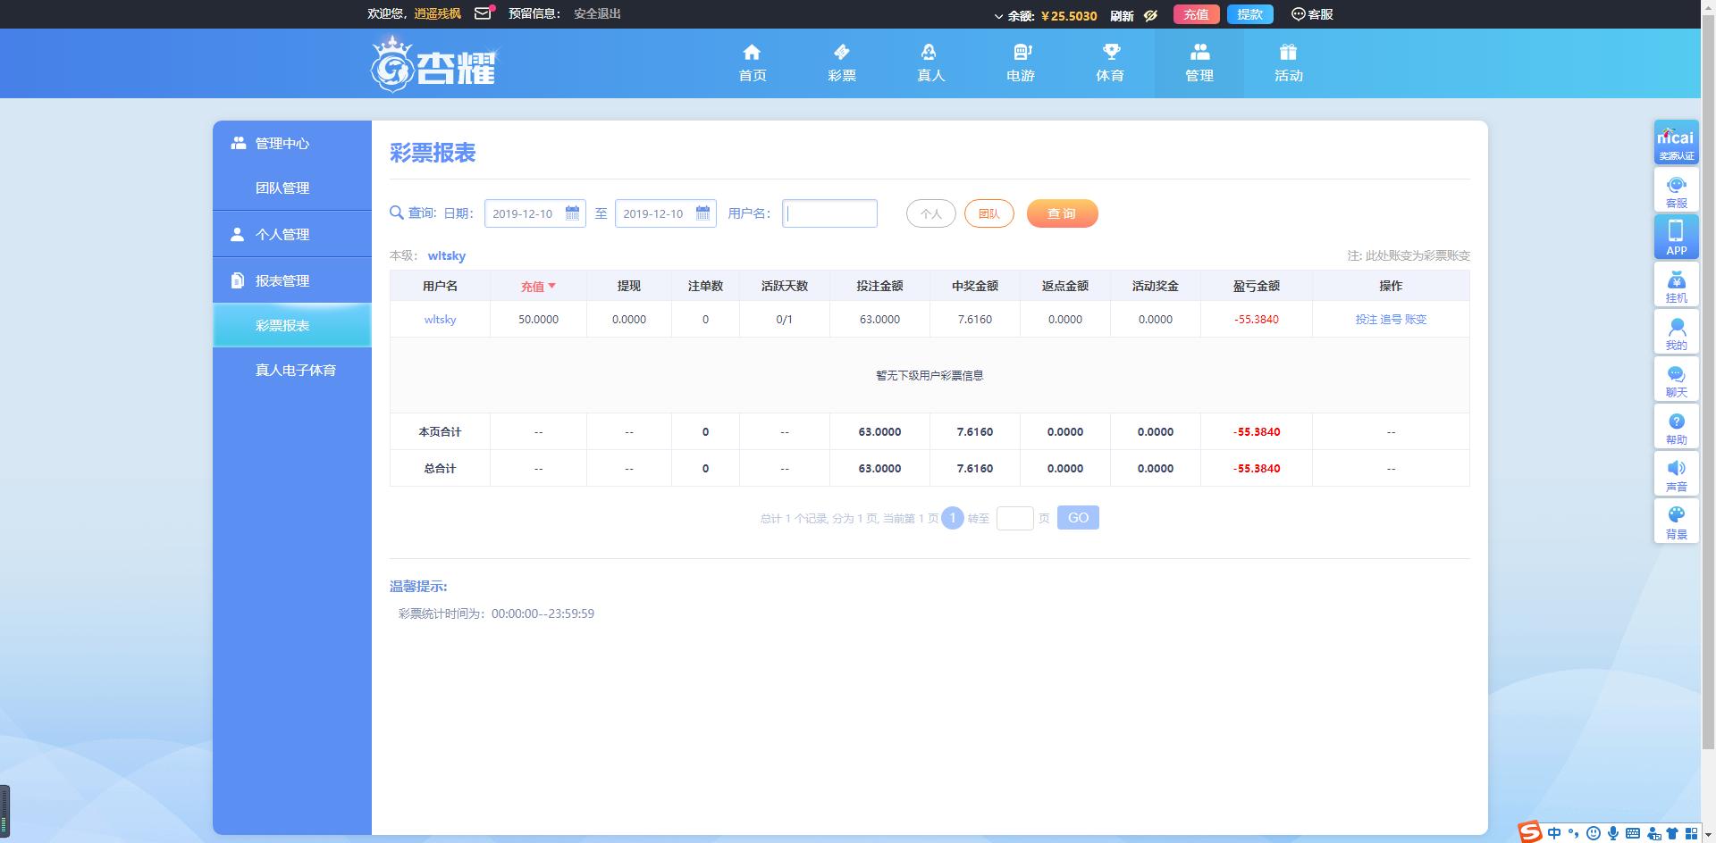Open calendar picker for end date
1716x843 pixels.
(x=702, y=213)
